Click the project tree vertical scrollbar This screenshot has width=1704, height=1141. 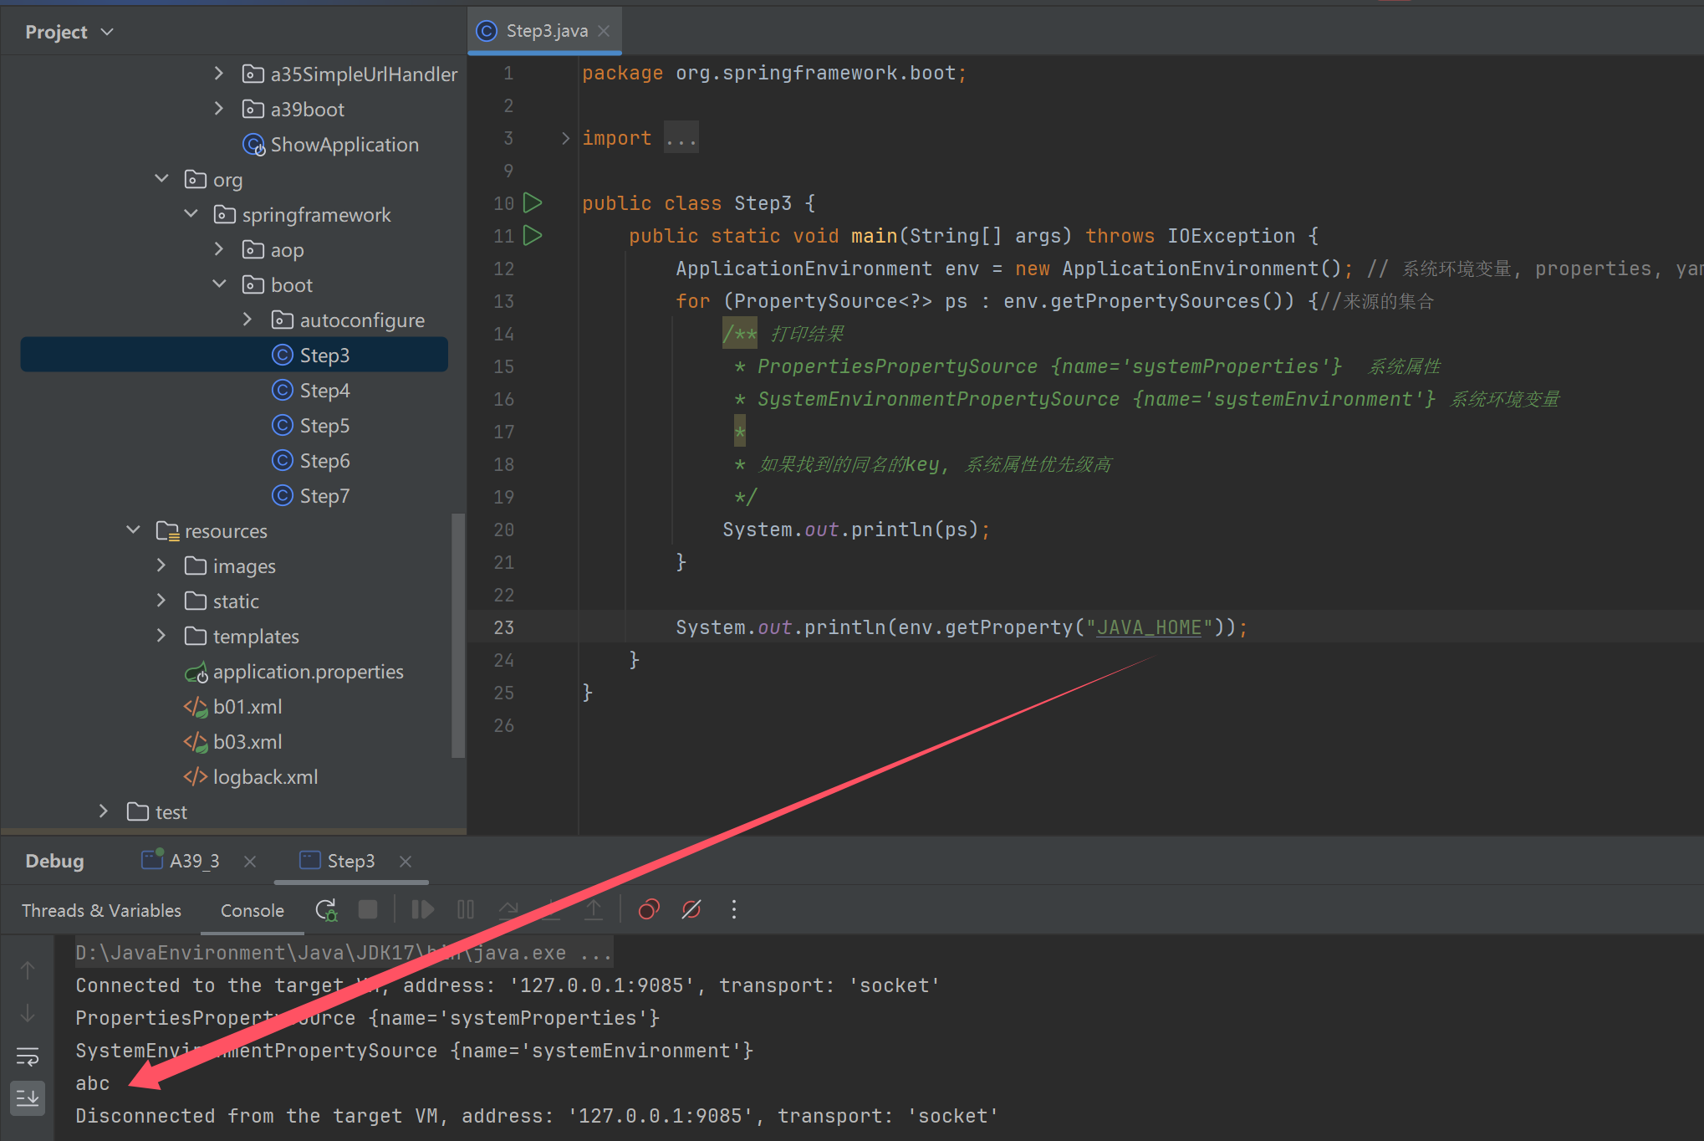click(x=457, y=636)
